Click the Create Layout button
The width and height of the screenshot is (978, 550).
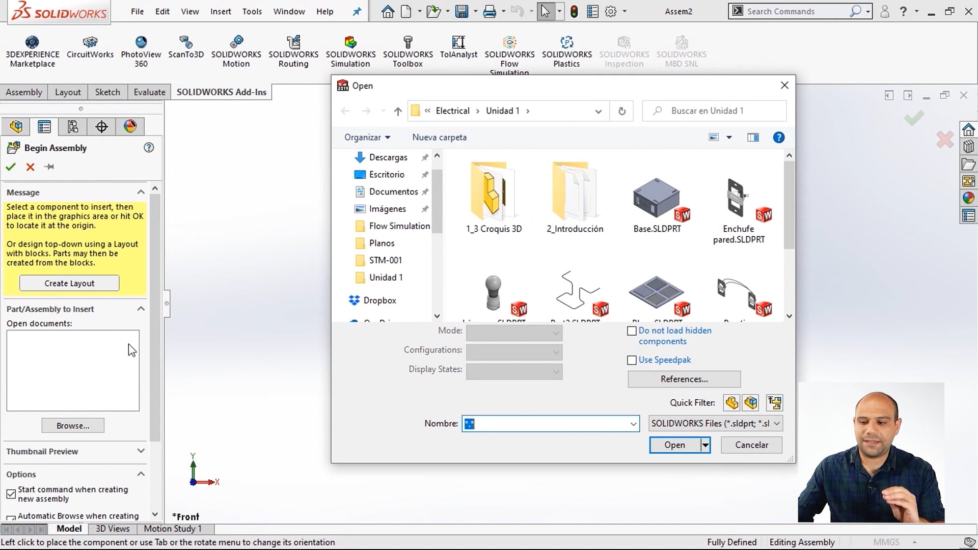tap(69, 283)
